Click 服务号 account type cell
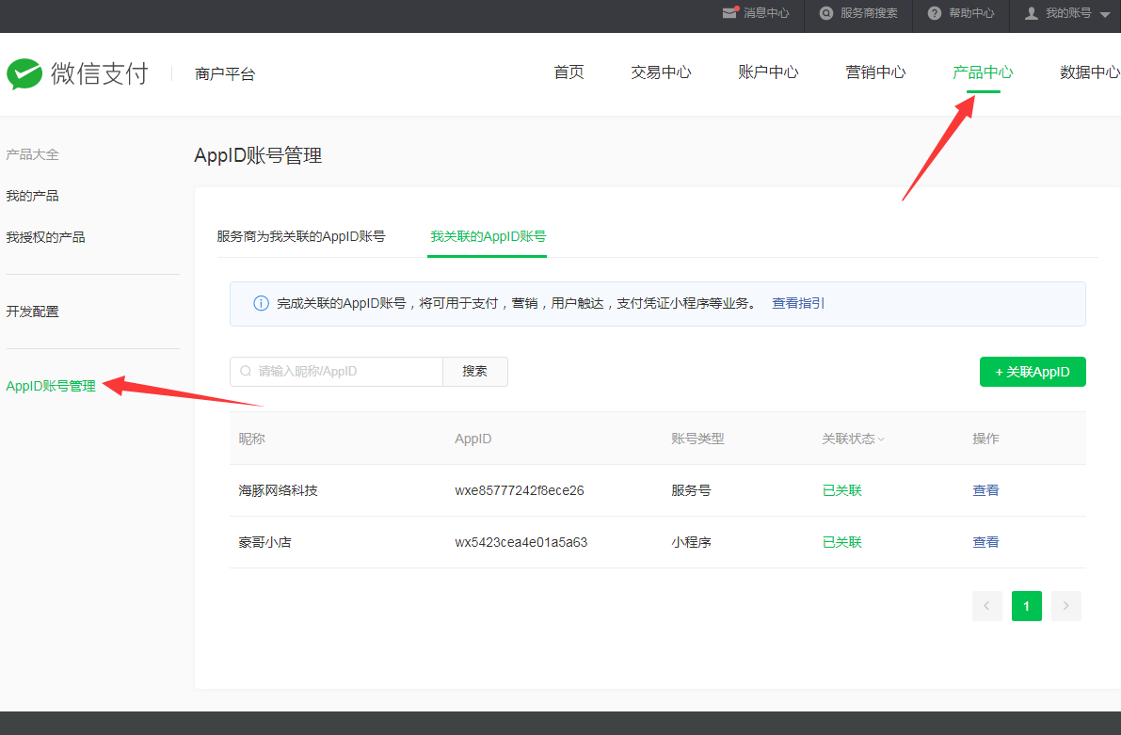Image resolution: width=1121 pixels, height=735 pixels. [691, 490]
